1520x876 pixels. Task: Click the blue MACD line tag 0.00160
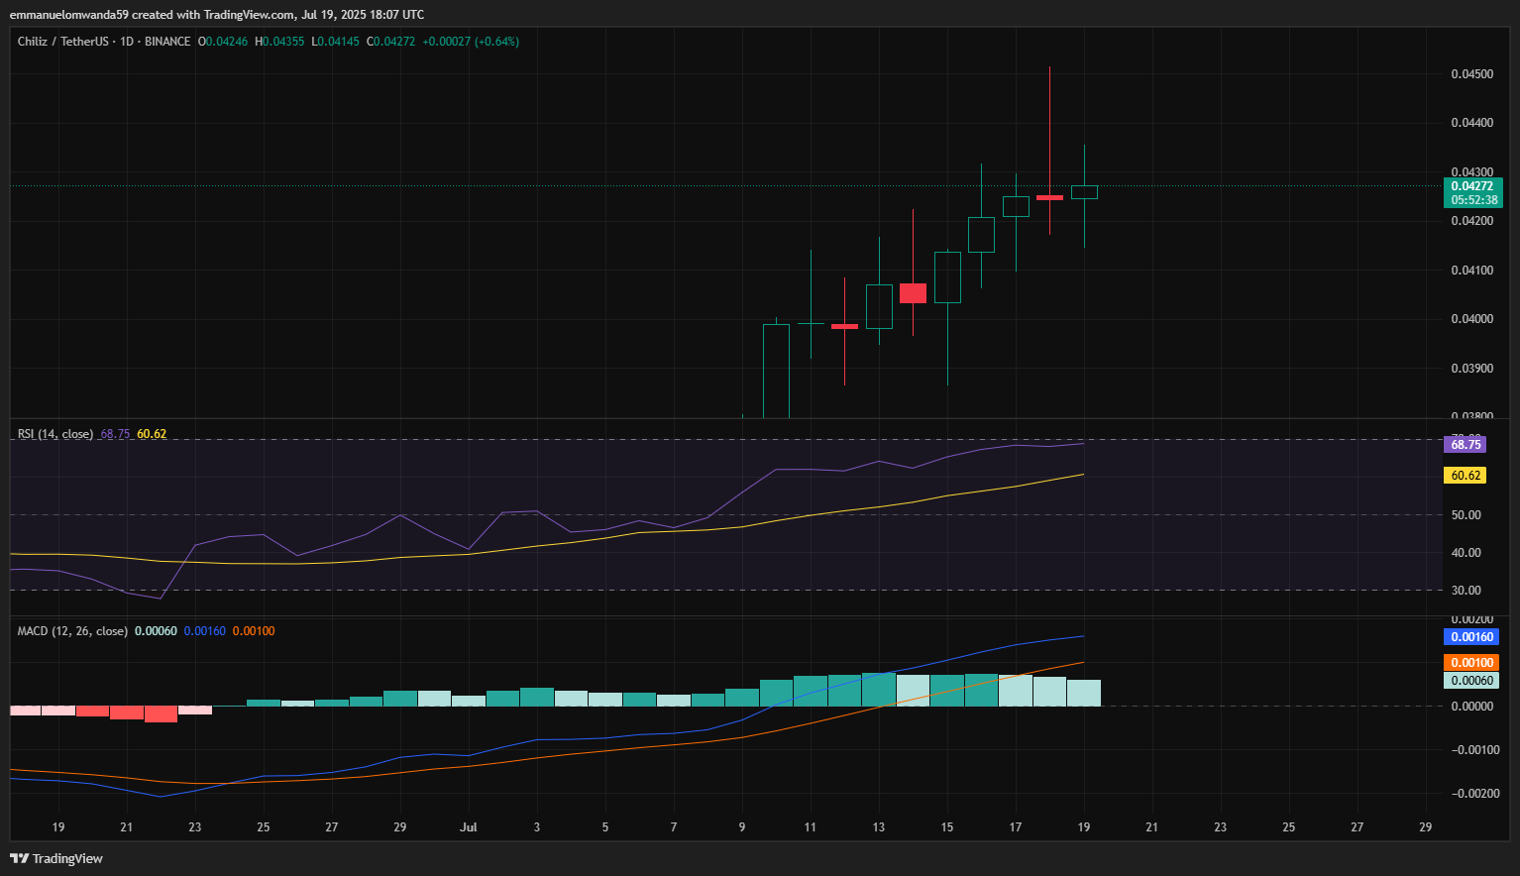coord(1471,637)
